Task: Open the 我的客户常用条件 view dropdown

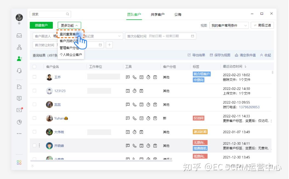Action: (228, 25)
